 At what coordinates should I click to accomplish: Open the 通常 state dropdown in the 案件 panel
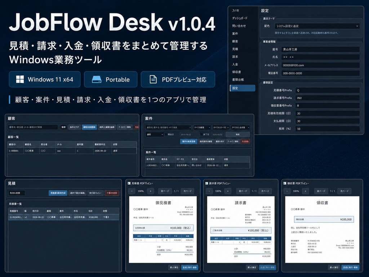(155, 135)
